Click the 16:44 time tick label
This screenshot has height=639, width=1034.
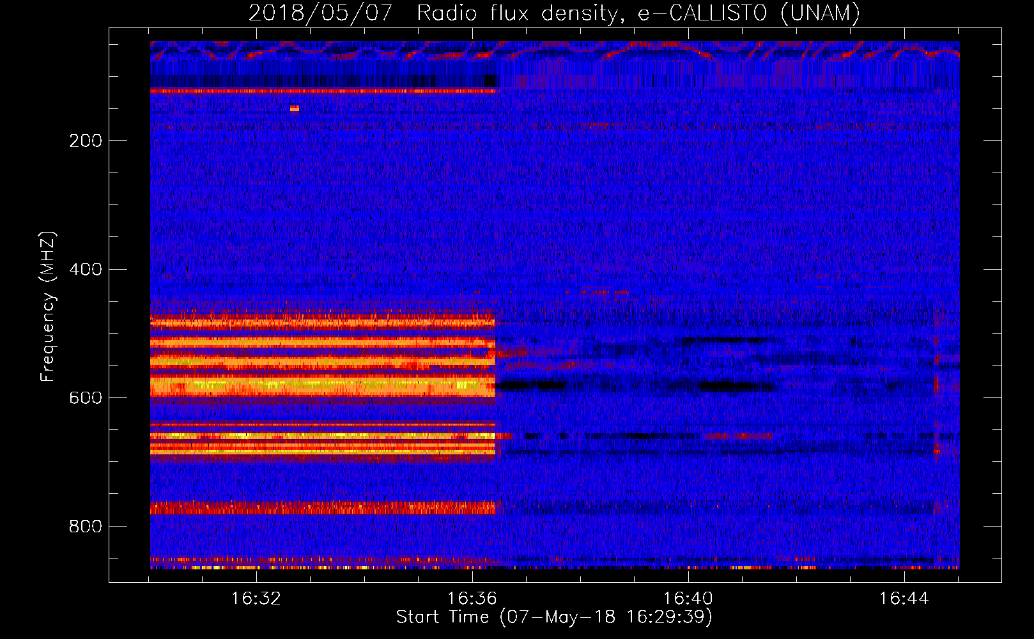(x=904, y=599)
